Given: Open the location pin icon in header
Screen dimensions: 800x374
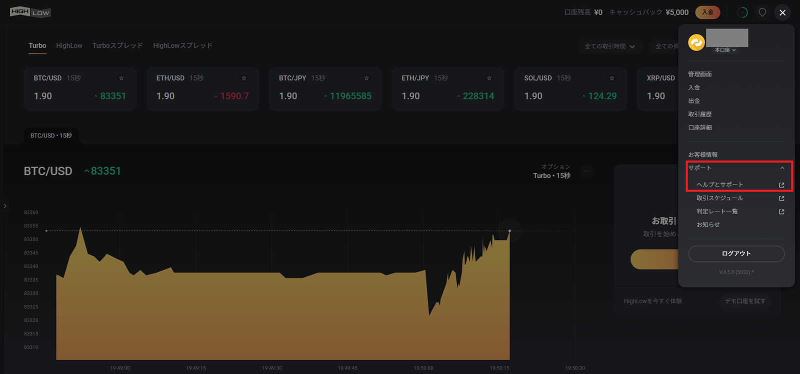Looking at the screenshot, I should point(762,12).
